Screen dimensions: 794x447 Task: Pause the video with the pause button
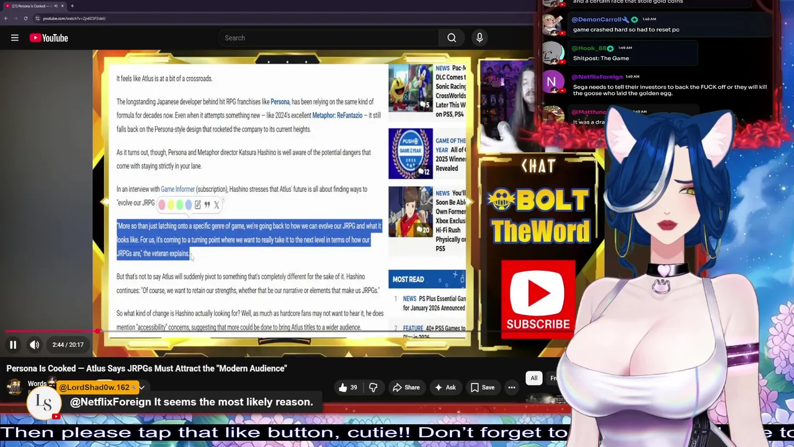(x=13, y=345)
